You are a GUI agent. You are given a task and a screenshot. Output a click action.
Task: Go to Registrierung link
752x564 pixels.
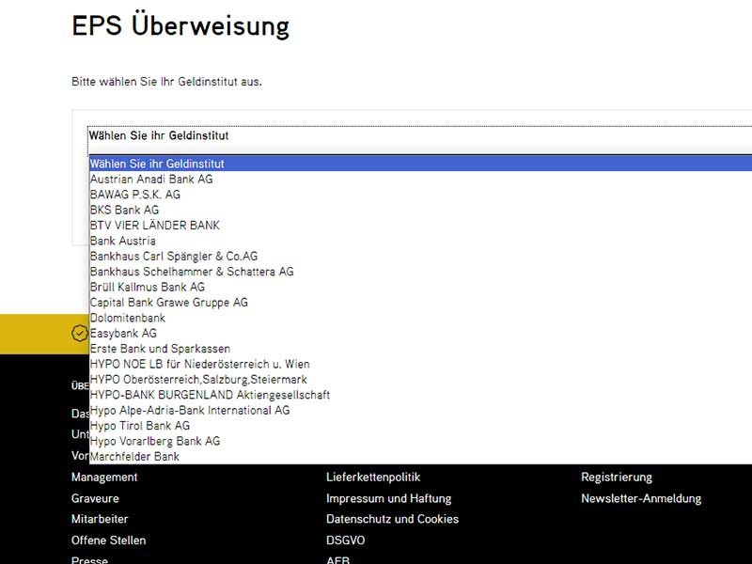[617, 478]
